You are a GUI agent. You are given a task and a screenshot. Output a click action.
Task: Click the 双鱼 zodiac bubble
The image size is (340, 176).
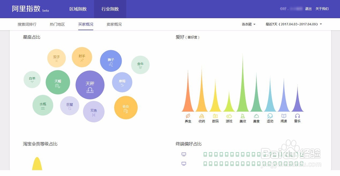point(94,112)
